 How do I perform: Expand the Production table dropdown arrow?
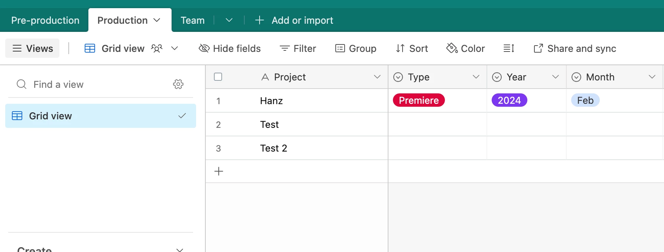click(157, 20)
